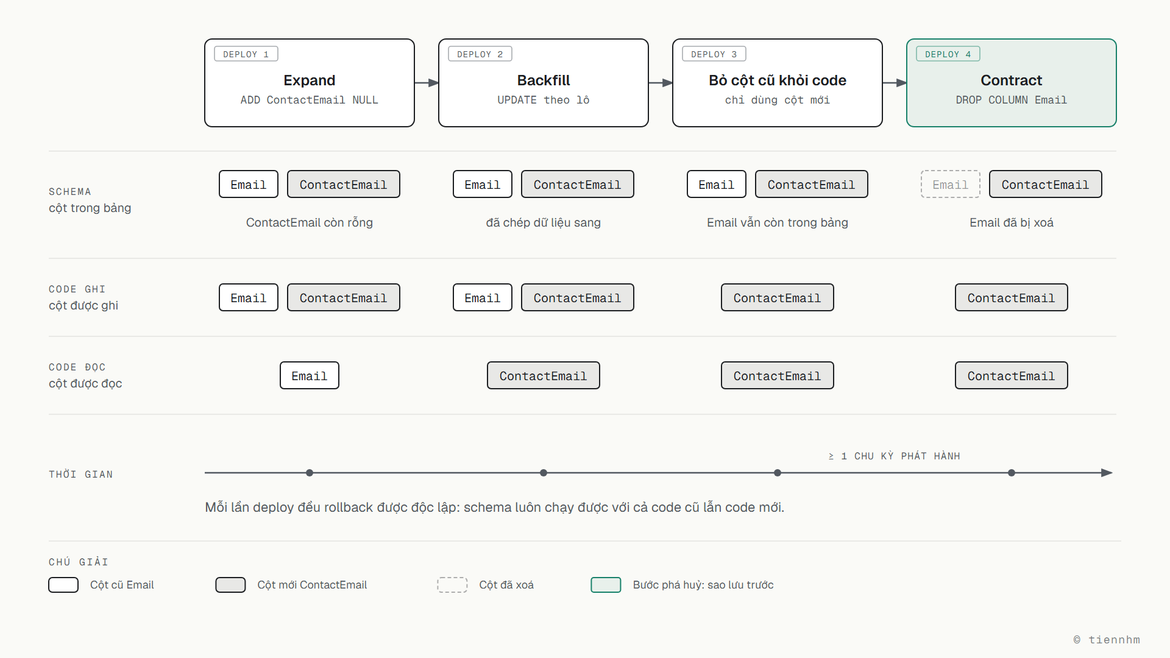Viewport: 1170px width, 658px height.
Task: Click the Contract card title
Action: [1012, 80]
